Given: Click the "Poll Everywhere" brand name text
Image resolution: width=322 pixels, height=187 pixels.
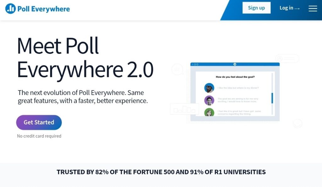Looking at the screenshot, I should (x=44, y=9).
